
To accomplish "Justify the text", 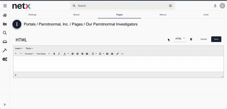I will tap(87, 54).
